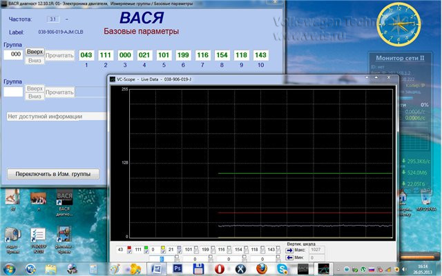Open the video camera desktop shortcut
The height and width of the screenshot is (276, 442).
pos(12,240)
